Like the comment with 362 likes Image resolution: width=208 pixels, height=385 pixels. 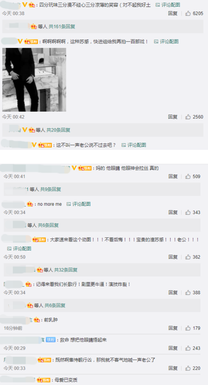click(188, 257)
